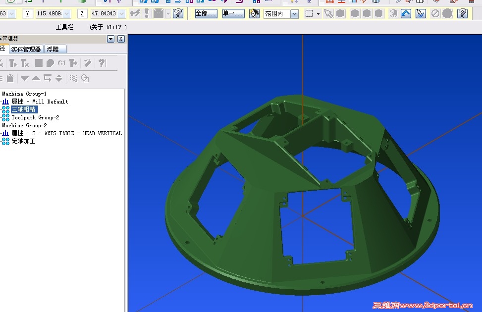Open selection ribbon help question icon
Viewport: 482px width, 312px height.
click(462, 13)
